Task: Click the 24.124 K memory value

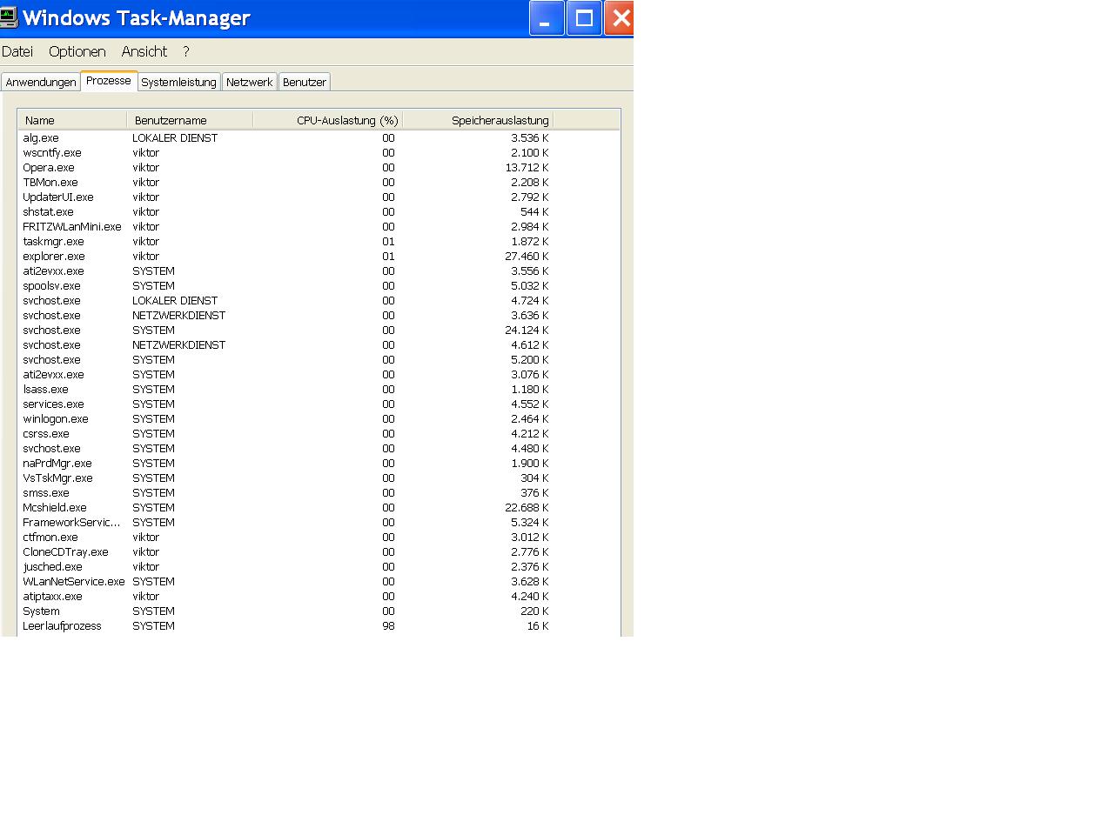Action: click(527, 331)
